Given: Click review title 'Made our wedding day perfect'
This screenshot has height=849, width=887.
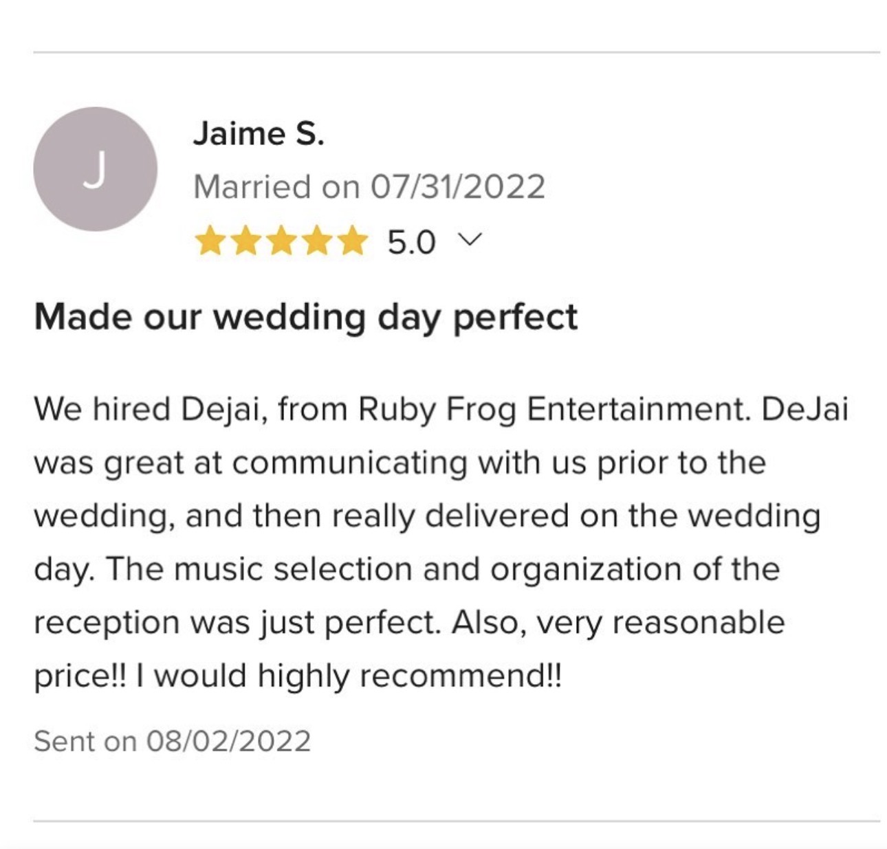Looking at the screenshot, I should pos(306,317).
